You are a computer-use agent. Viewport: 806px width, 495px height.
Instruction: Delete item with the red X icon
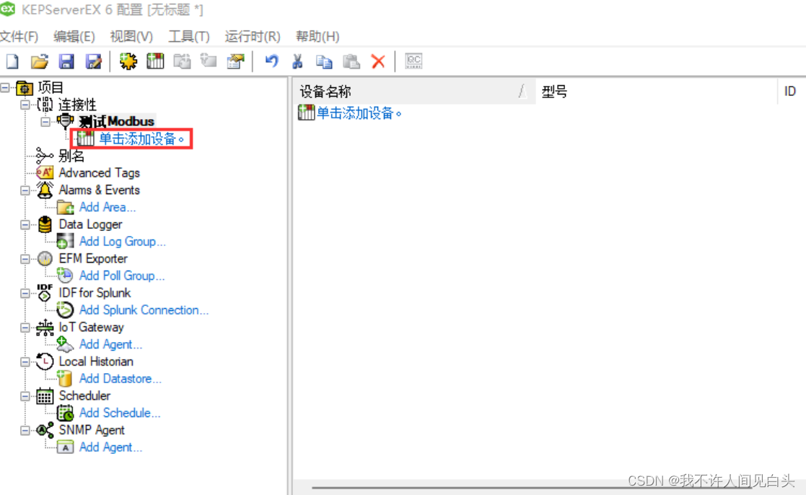tap(378, 61)
